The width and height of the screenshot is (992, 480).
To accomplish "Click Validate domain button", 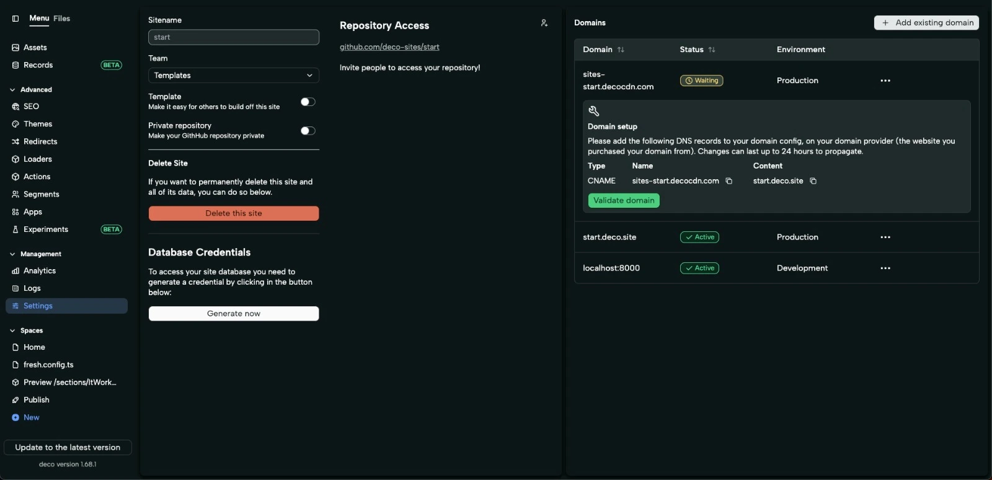I will (624, 200).
